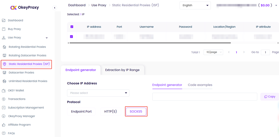Click page number 1 in pagination
The width and height of the screenshot is (279, 137).
tap(236, 52)
